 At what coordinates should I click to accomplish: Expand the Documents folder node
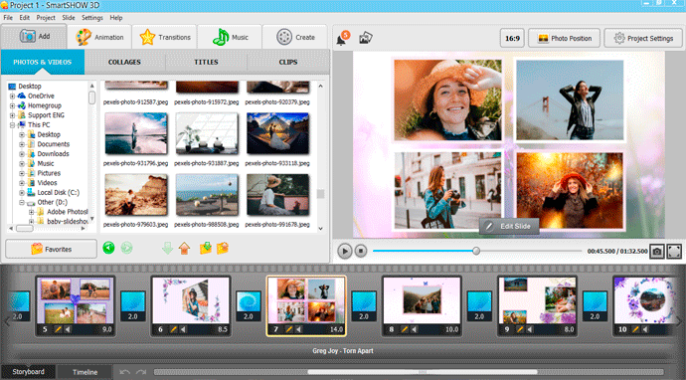pyautogui.click(x=22, y=144)
